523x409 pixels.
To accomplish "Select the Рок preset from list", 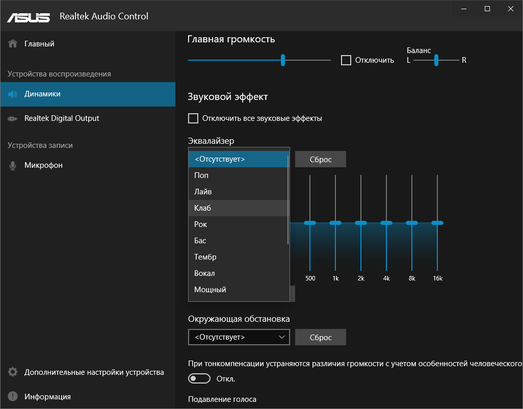I will (239, 224).
